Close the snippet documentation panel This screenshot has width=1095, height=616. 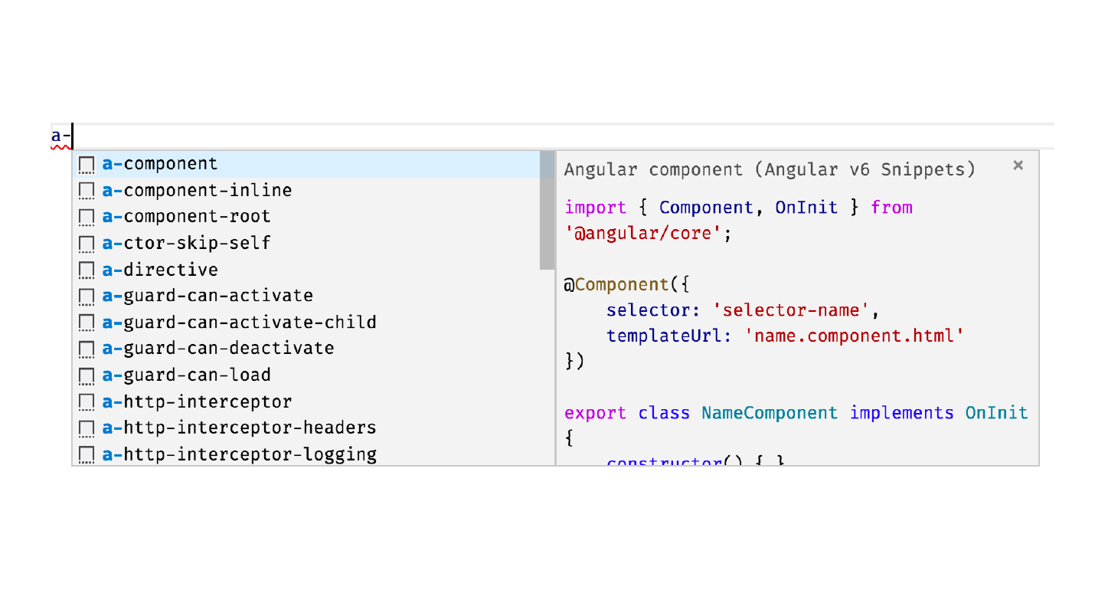click(1018, 165)
